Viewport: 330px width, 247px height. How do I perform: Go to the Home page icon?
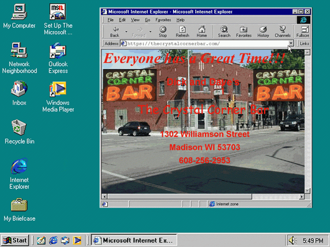(202, 31)
